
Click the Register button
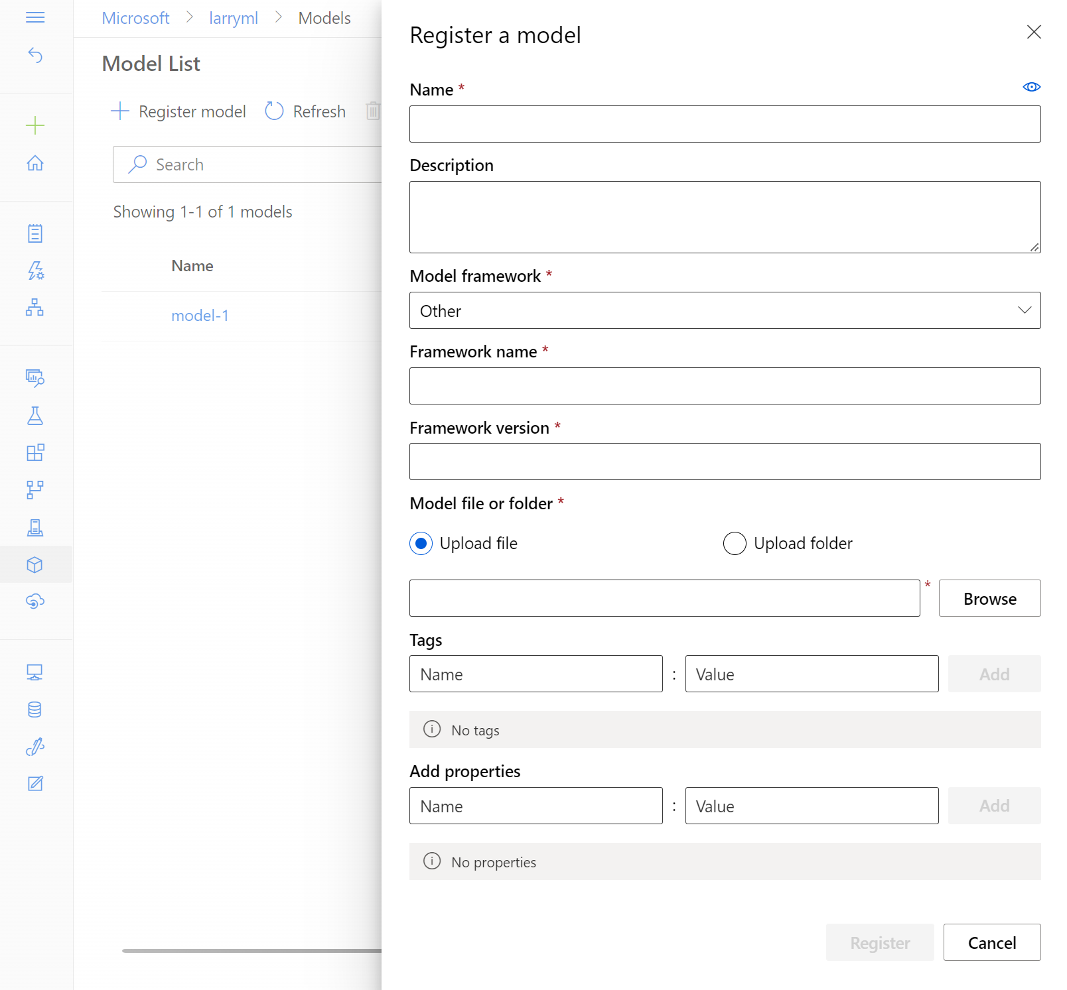(880, 942)
